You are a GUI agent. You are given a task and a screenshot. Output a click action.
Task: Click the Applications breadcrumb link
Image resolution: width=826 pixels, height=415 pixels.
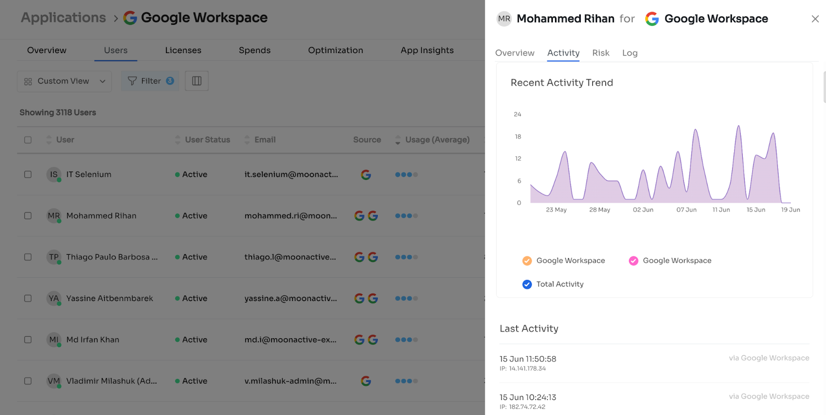(63, 18)
